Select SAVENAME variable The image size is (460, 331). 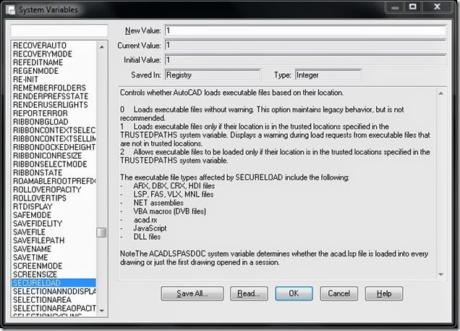tap(54, 249)
